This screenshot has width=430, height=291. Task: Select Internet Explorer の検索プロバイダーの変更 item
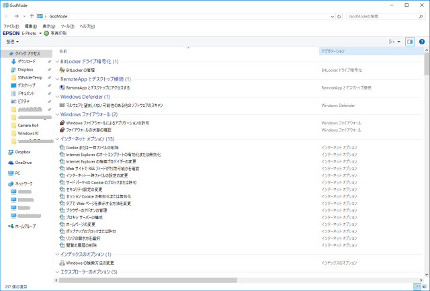point(101,161)
